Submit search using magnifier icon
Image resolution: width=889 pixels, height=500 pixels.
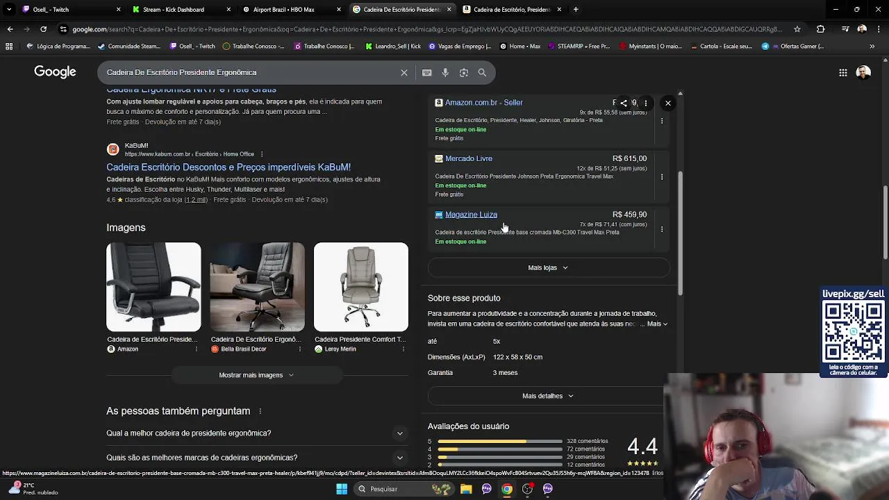(482, 72)
